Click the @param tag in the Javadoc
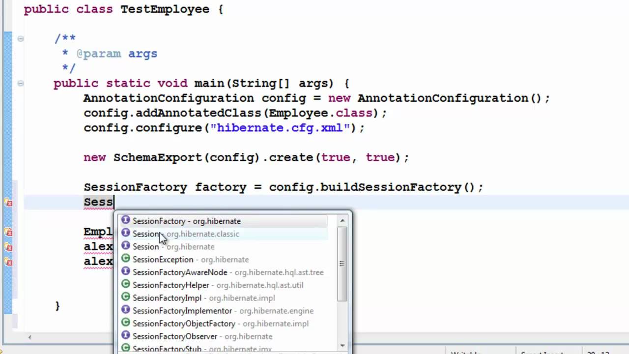The width and height of the screenshot is (629, 354). coord(98,54)
